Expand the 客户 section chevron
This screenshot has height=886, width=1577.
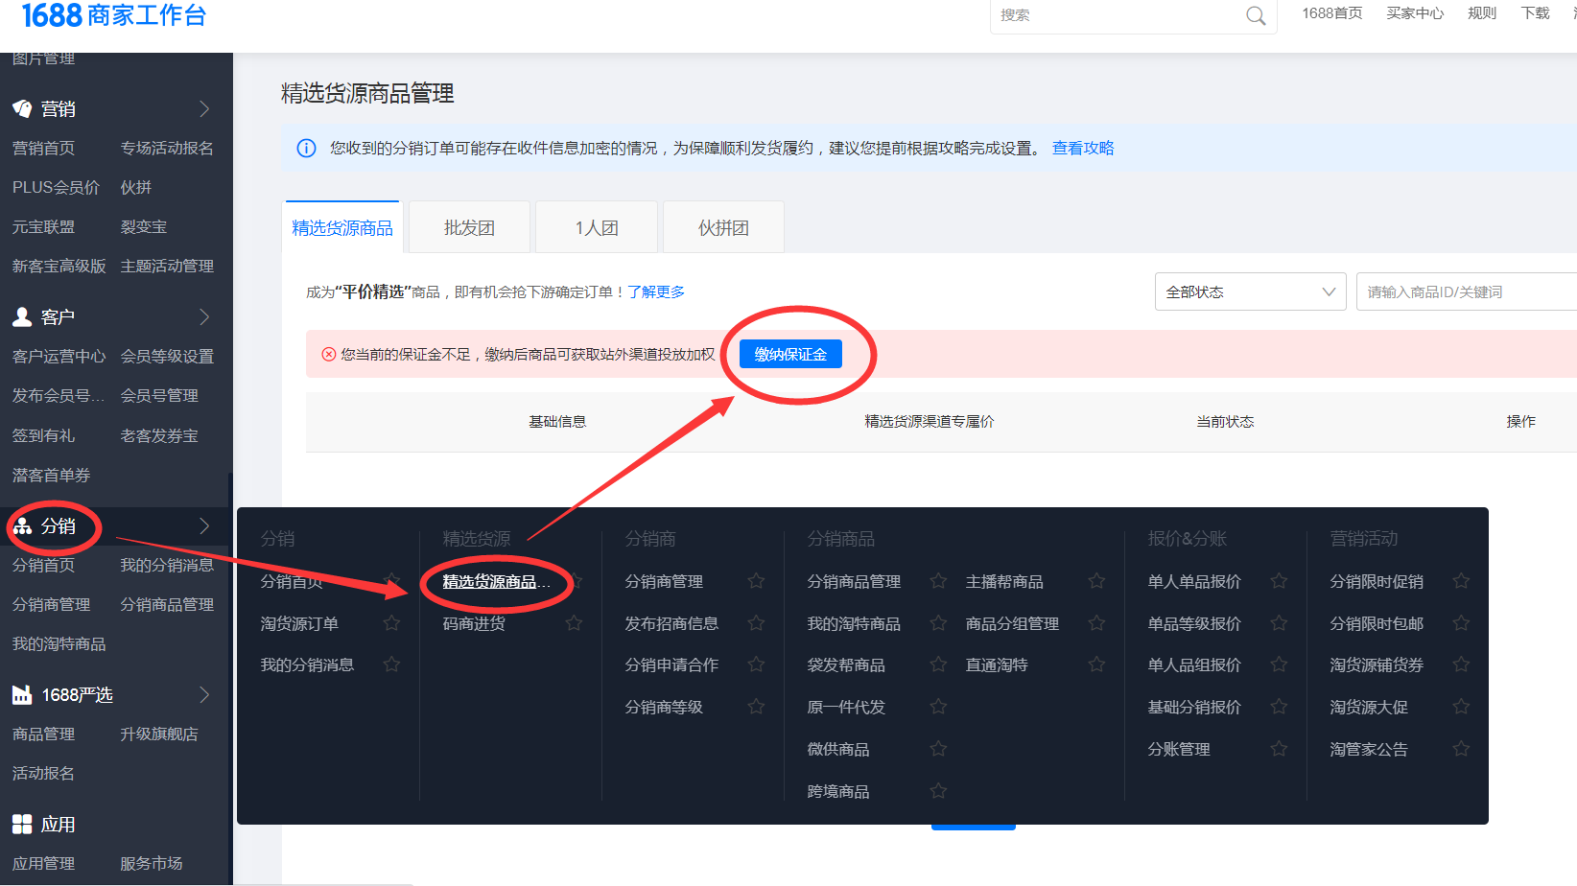[204, 317]
